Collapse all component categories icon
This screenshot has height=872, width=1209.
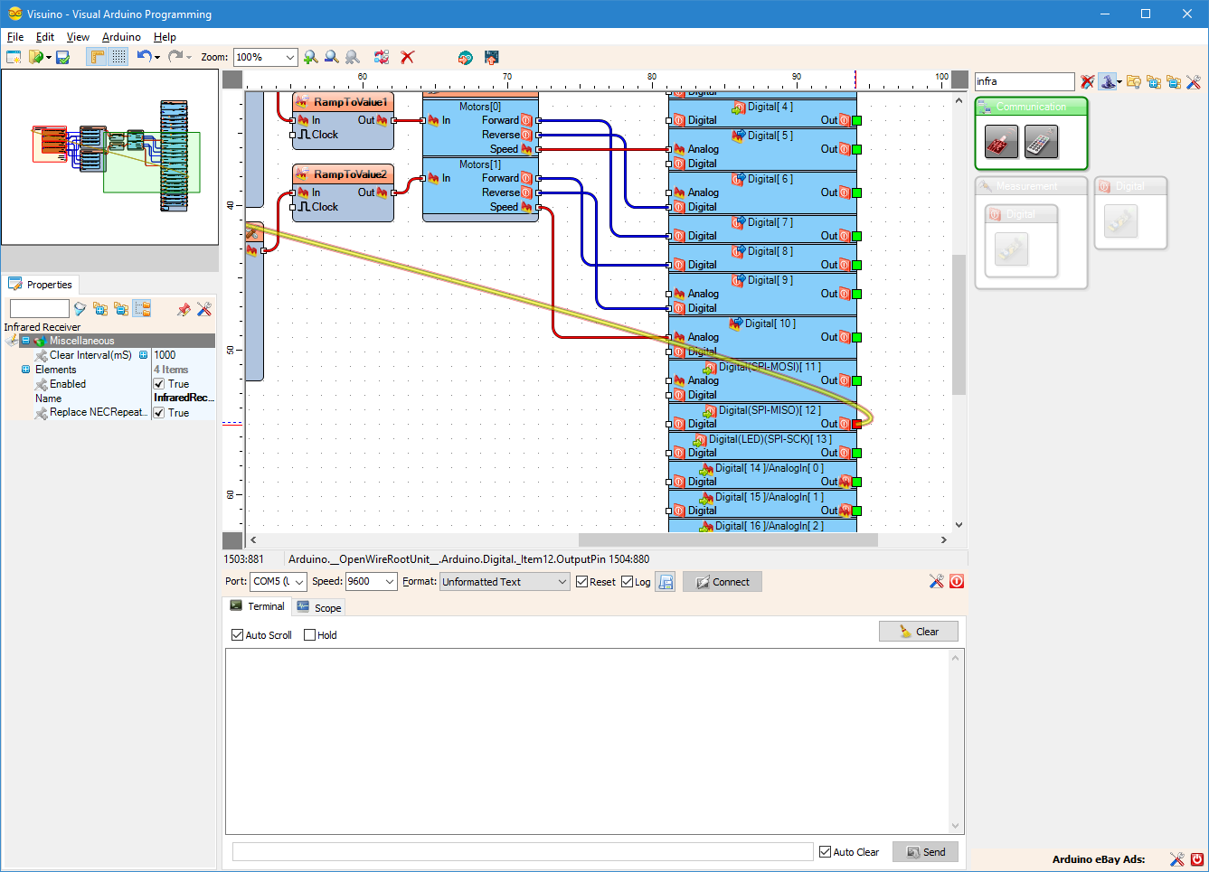point(1174,81)
